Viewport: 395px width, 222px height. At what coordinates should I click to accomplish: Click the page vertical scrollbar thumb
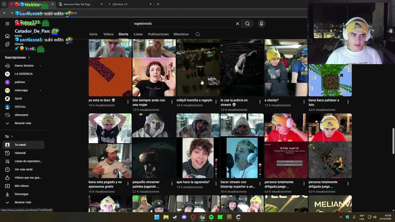(x=393, y=141)
